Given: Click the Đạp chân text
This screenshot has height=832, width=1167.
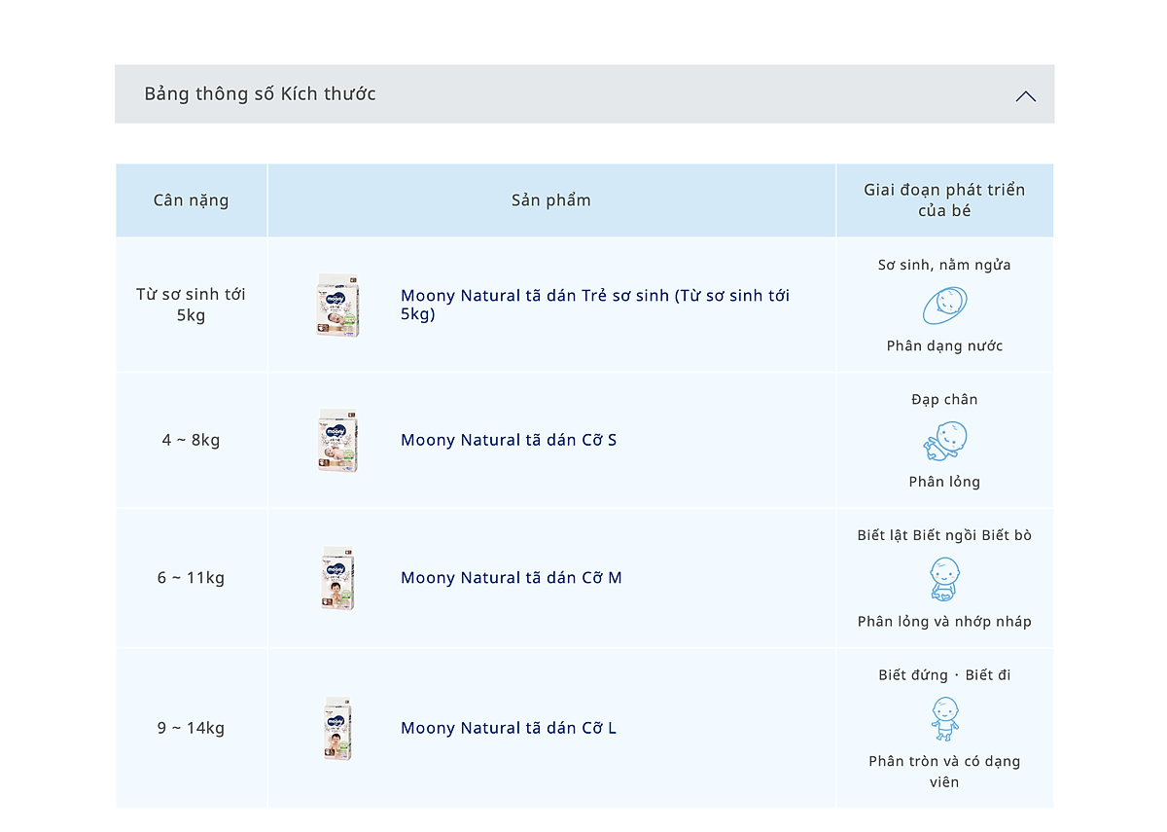Looking at the screenshot, I should (x=944, y=399).
